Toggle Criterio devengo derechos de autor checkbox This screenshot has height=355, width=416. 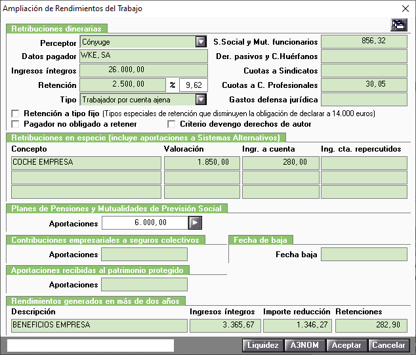point(171,124)
